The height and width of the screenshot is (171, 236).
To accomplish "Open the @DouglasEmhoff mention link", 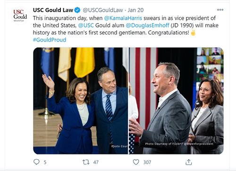I will [148, 26].
